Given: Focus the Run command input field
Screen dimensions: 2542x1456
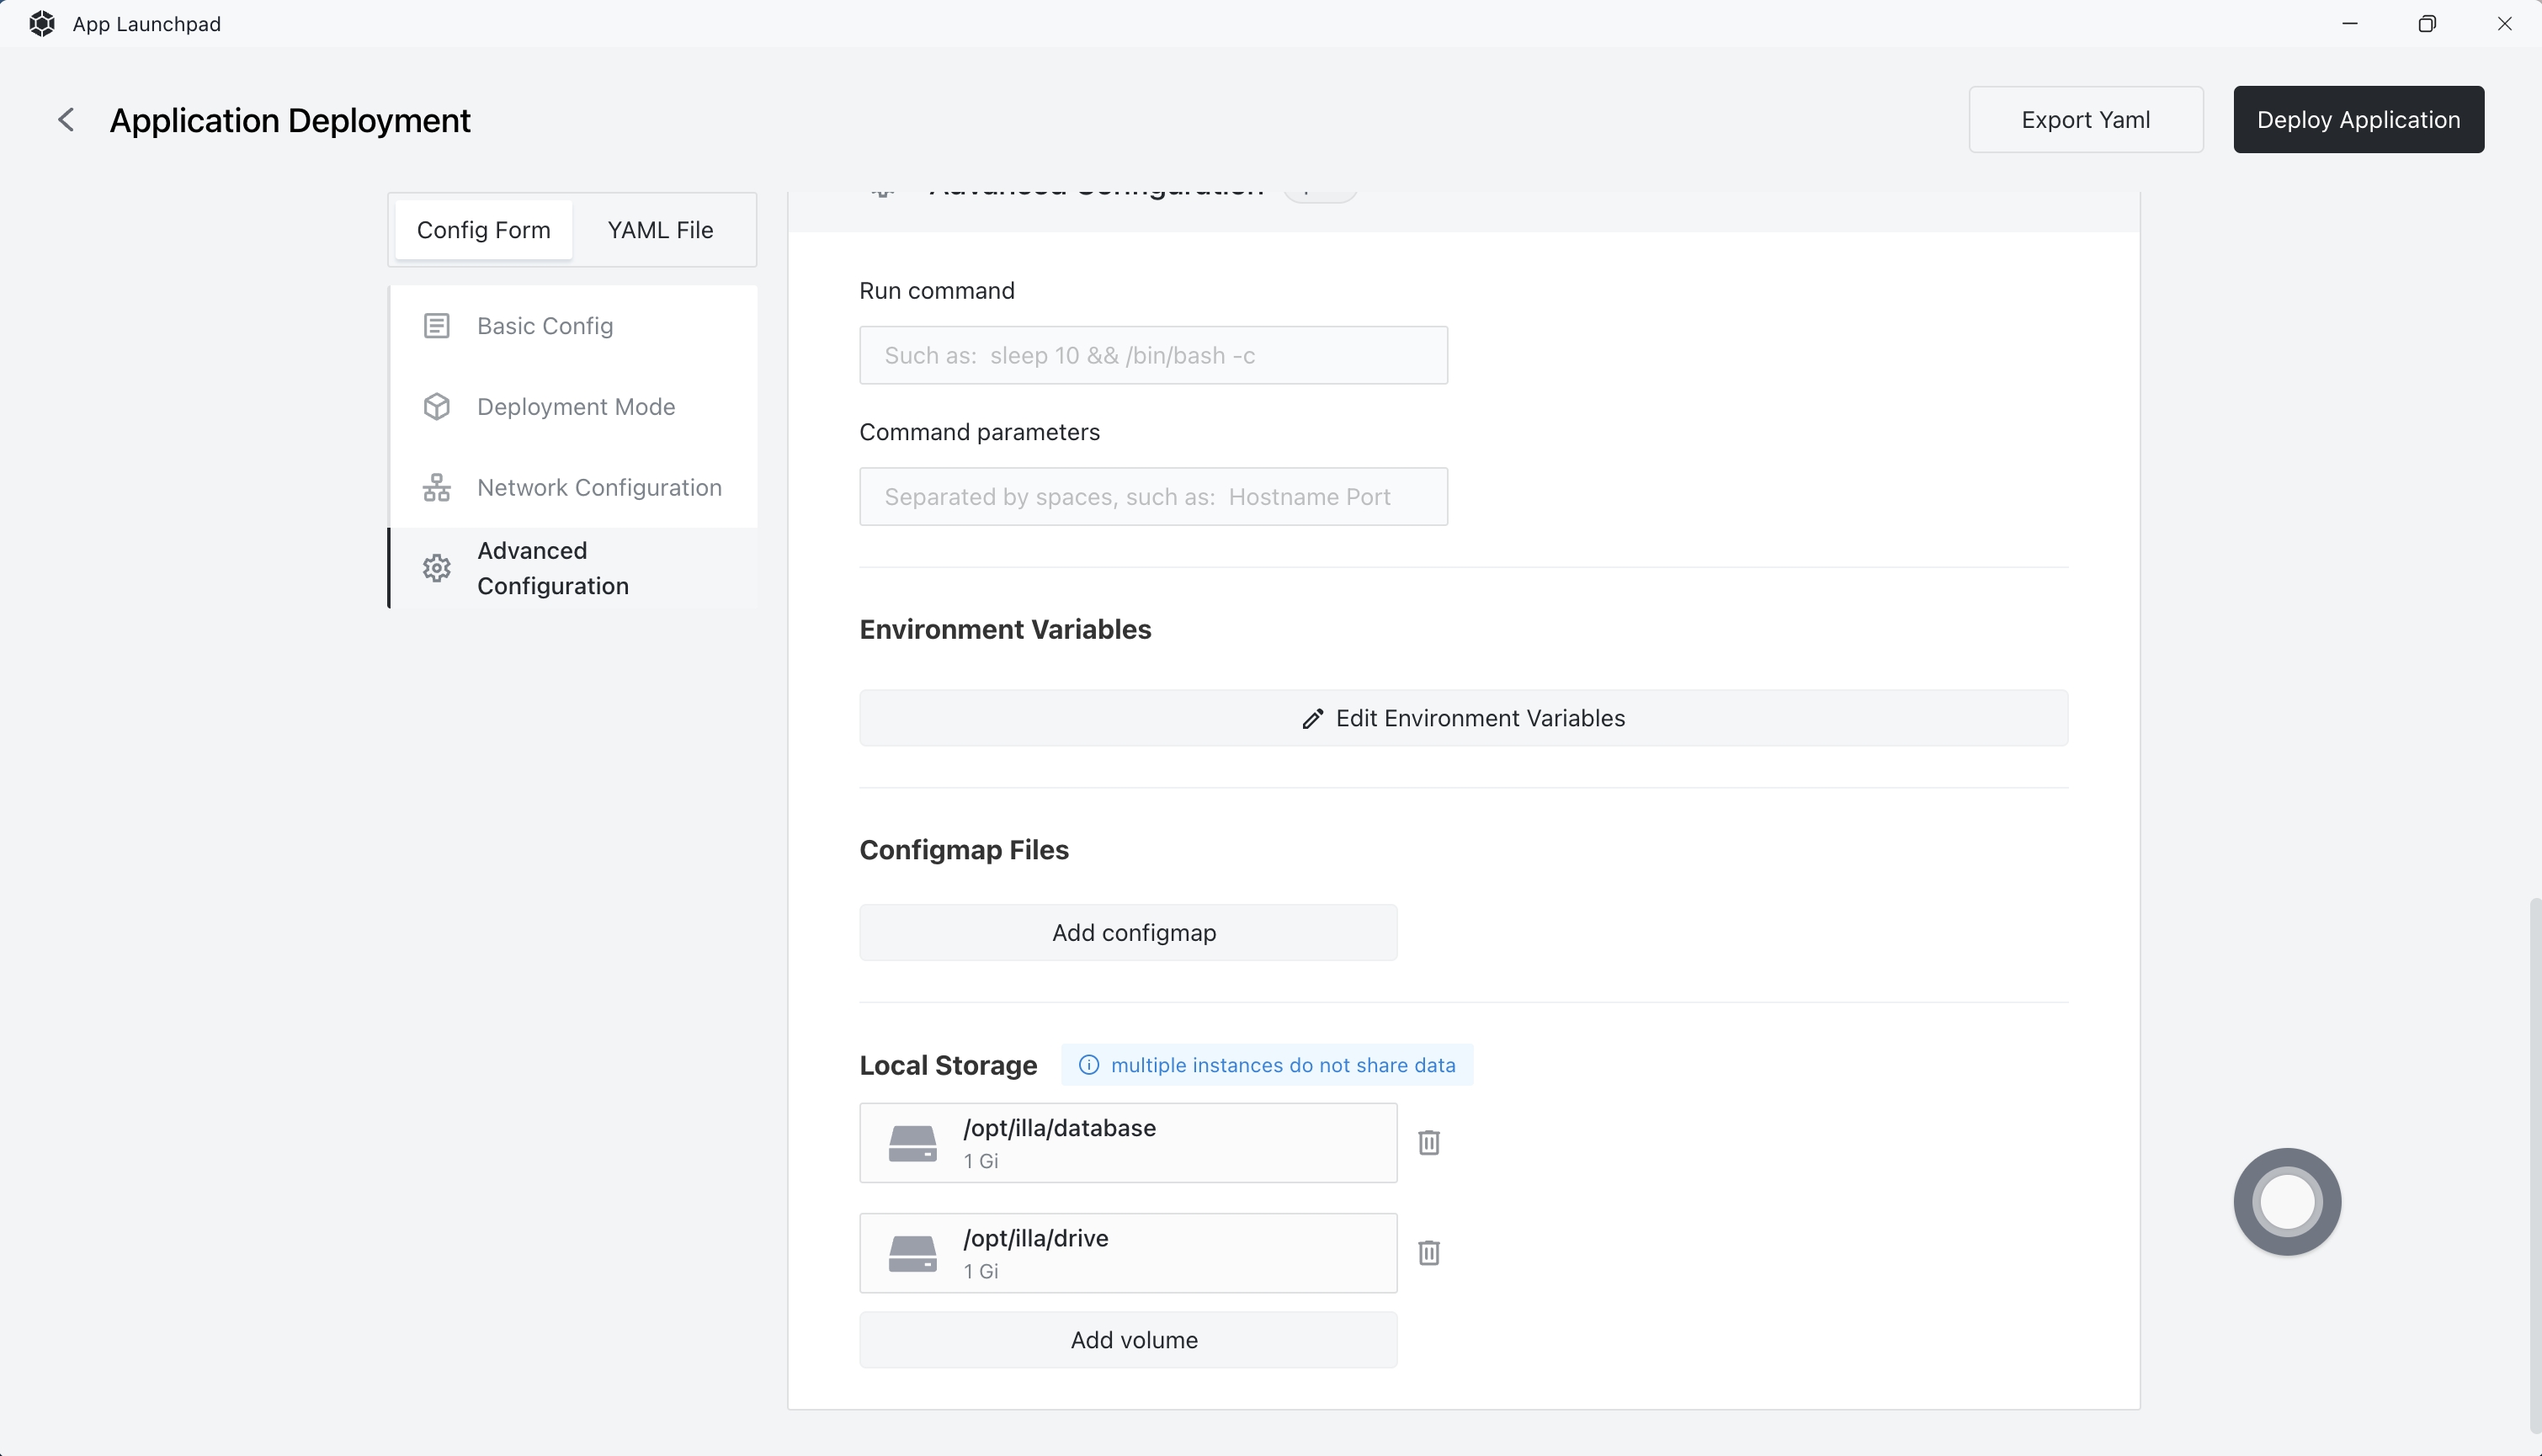Looking at the screenshot, I should click(x=1153, y=355).
